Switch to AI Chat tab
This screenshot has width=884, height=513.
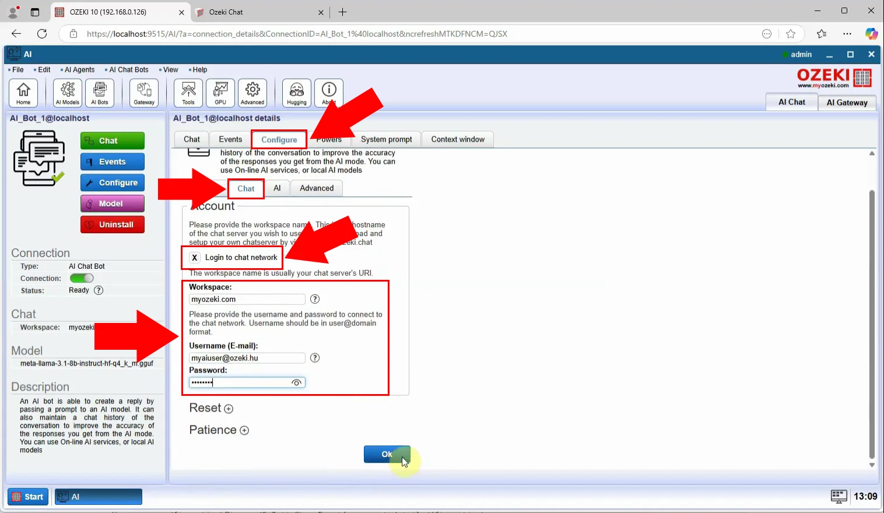(x=792, y=102)
